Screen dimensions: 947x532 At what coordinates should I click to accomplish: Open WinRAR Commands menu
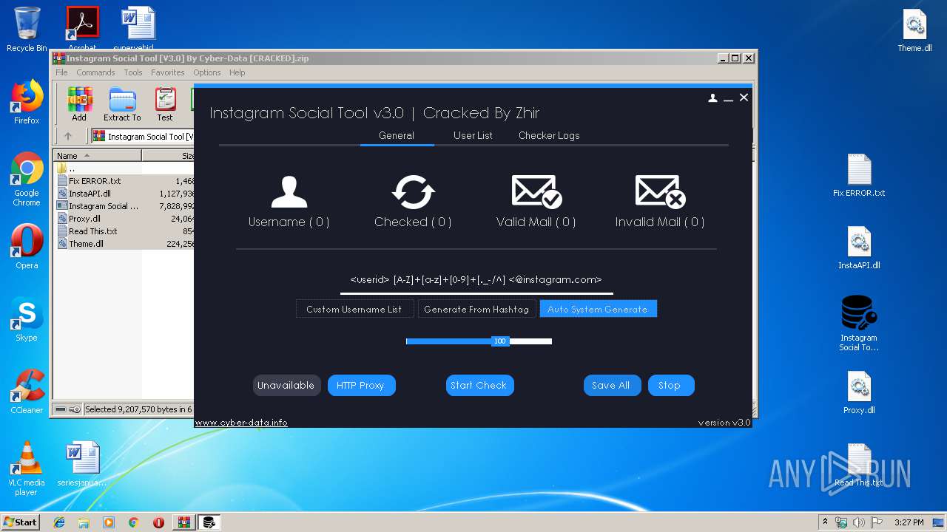pos(95,72)
